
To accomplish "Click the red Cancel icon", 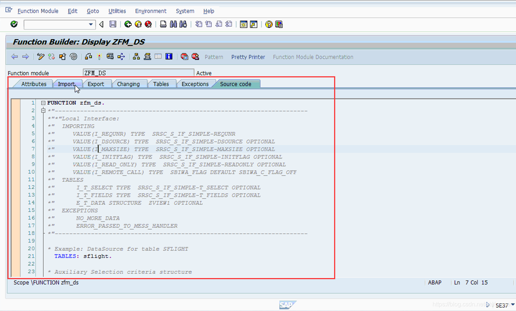I will (x=148, y=24).
